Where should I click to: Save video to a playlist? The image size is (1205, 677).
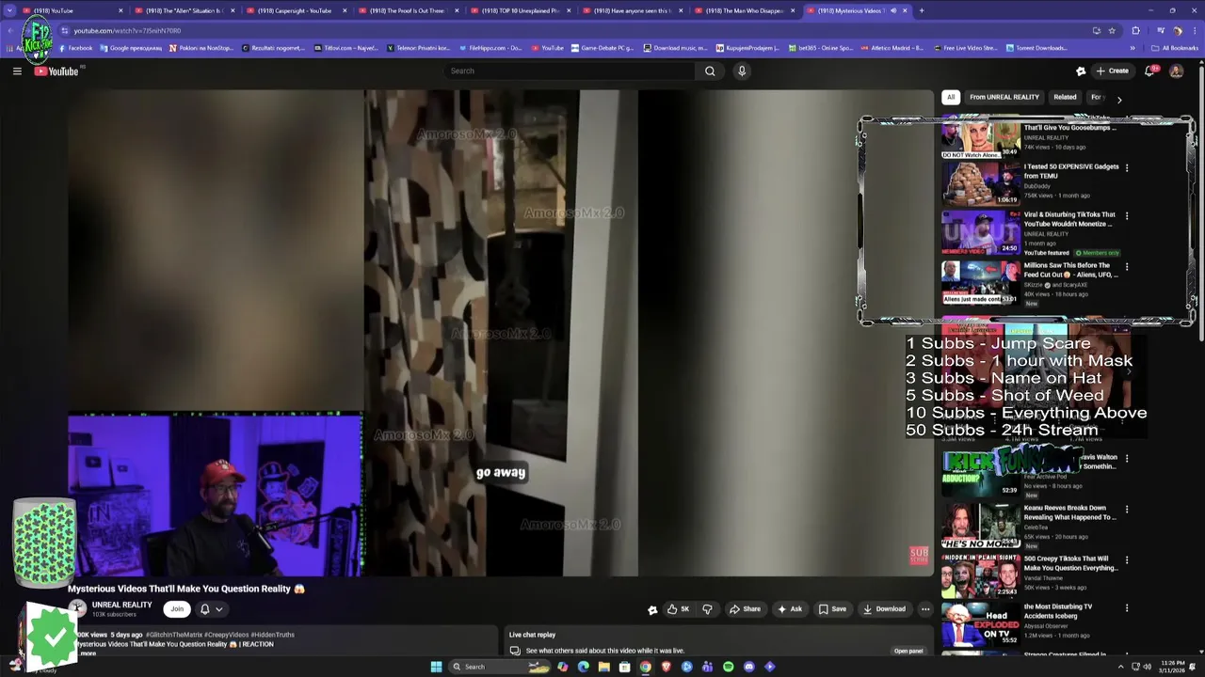tap(832, 608)
